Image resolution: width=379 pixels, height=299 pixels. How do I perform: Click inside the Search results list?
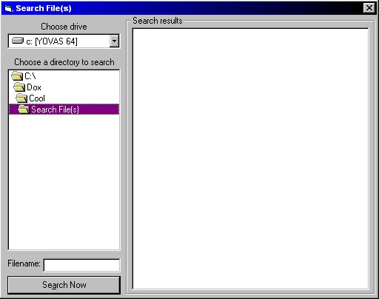click(x=250, y=158)
